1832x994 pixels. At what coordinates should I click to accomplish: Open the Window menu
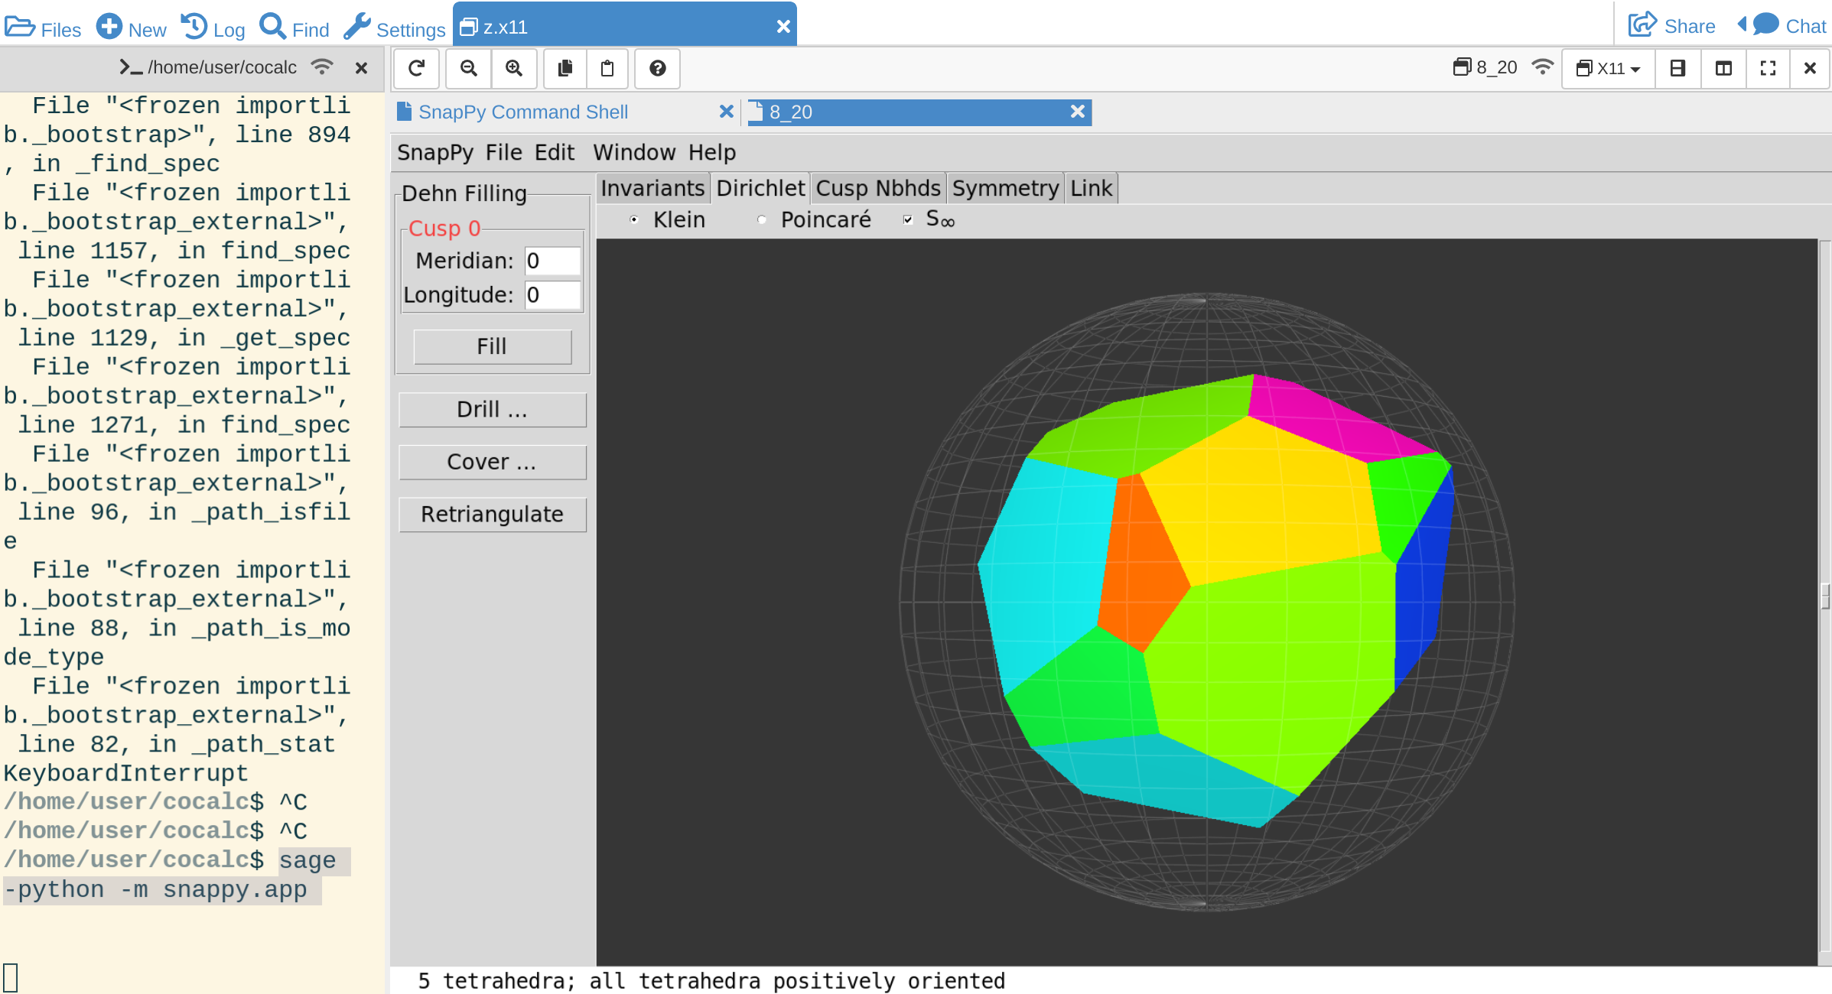634,153
